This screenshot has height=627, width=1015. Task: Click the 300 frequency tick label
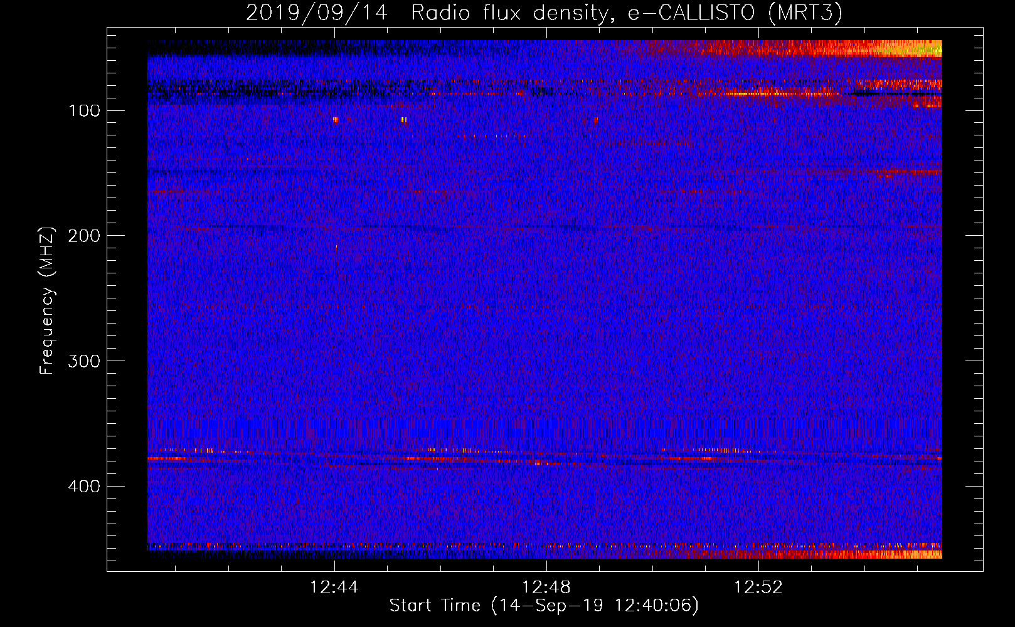click(85, 361)
